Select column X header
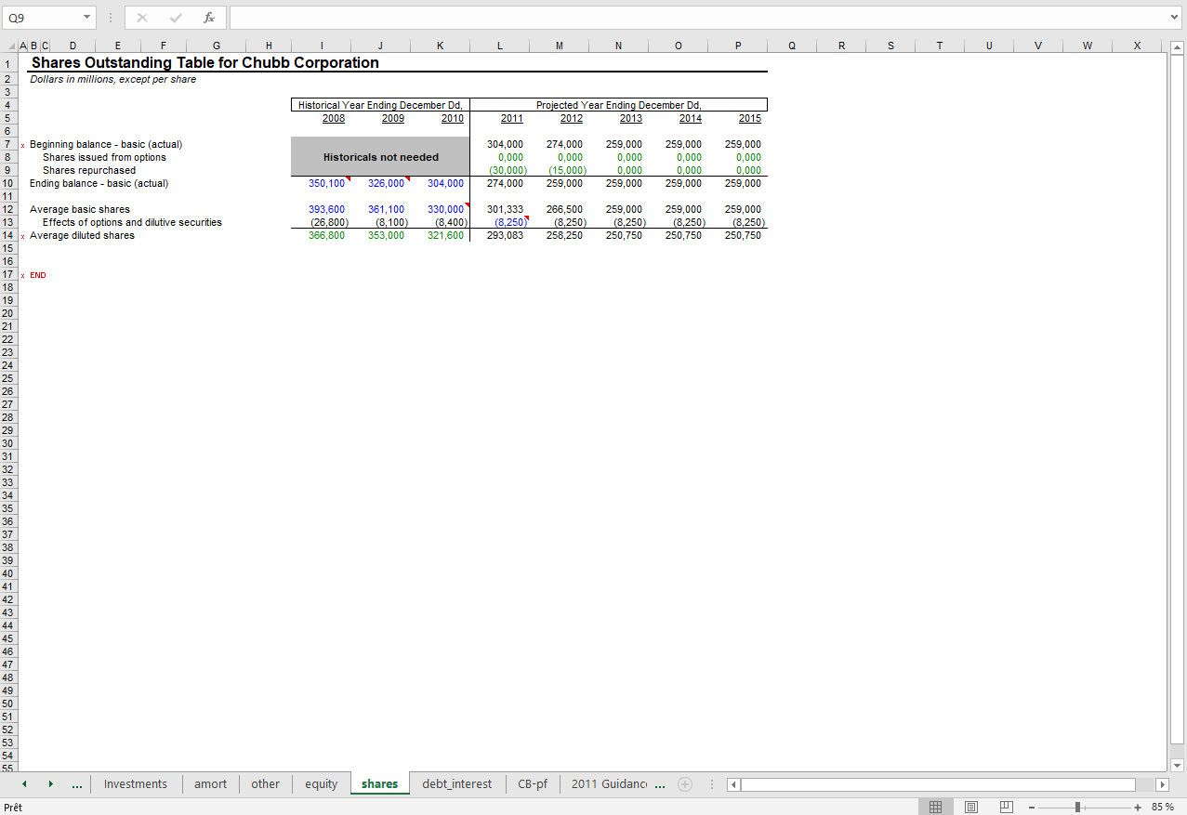Screen dimensions: 1187x815 tap(1137, 46)
